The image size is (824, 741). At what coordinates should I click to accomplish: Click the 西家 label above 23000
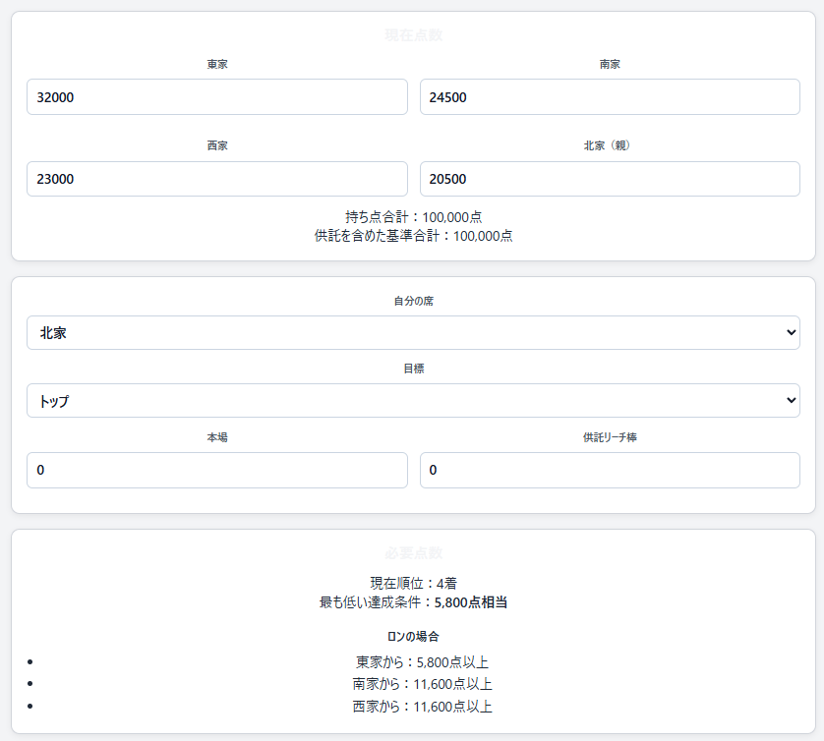[217, 145]
